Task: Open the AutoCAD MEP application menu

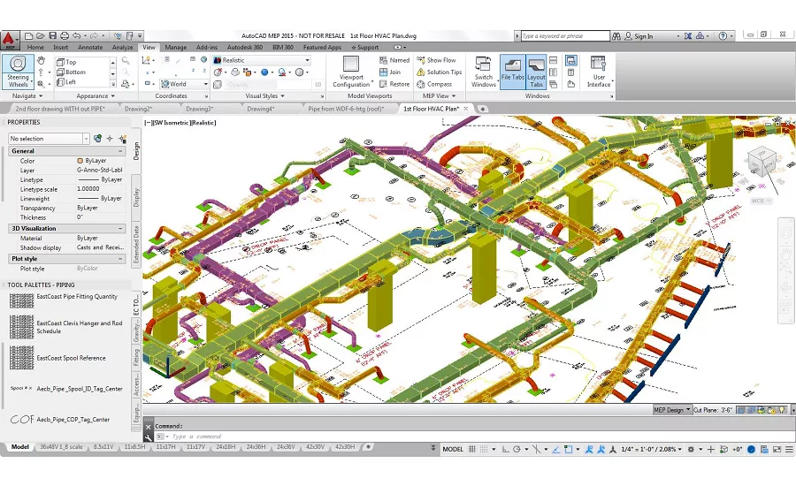Action: pyautogui.click(x=8, y=40)
